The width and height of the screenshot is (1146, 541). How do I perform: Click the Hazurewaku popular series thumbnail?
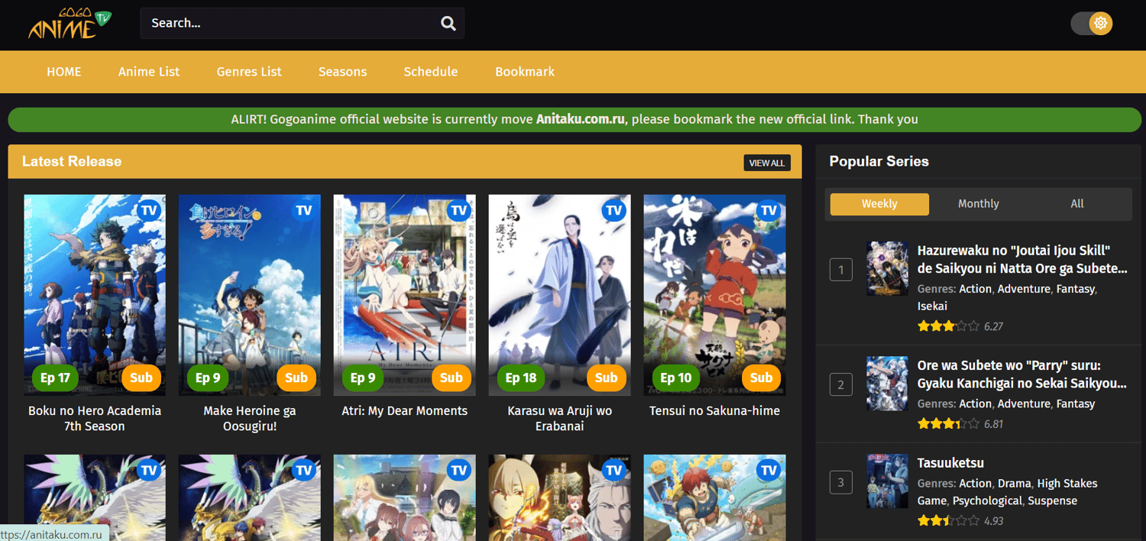887,269
